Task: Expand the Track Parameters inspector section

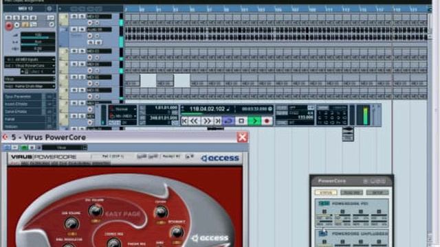Action: (30, 97)
